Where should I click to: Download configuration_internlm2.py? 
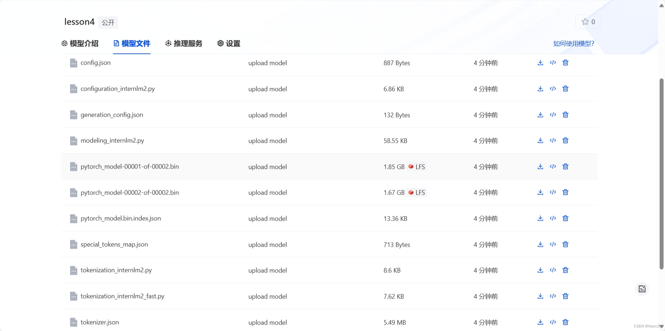(540, 89)
